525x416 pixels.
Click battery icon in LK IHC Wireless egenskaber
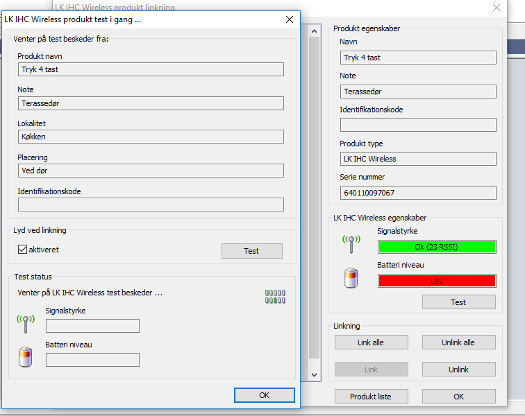click(x=351, y=278)
